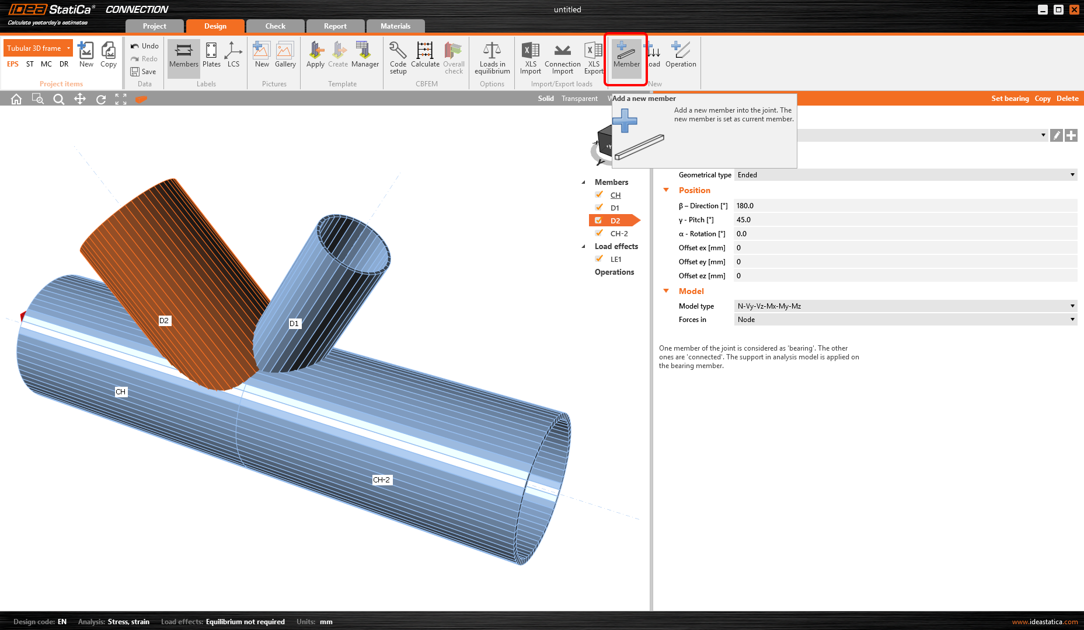Click the Set bearing button
The image size is (1084, 630).
[1010, 99]
